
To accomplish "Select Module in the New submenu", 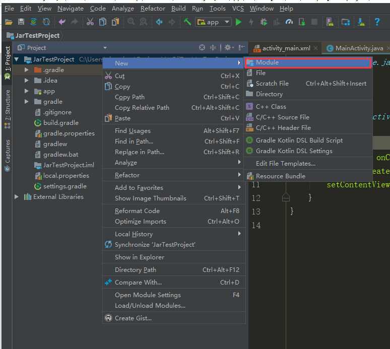I will (308, 62).
